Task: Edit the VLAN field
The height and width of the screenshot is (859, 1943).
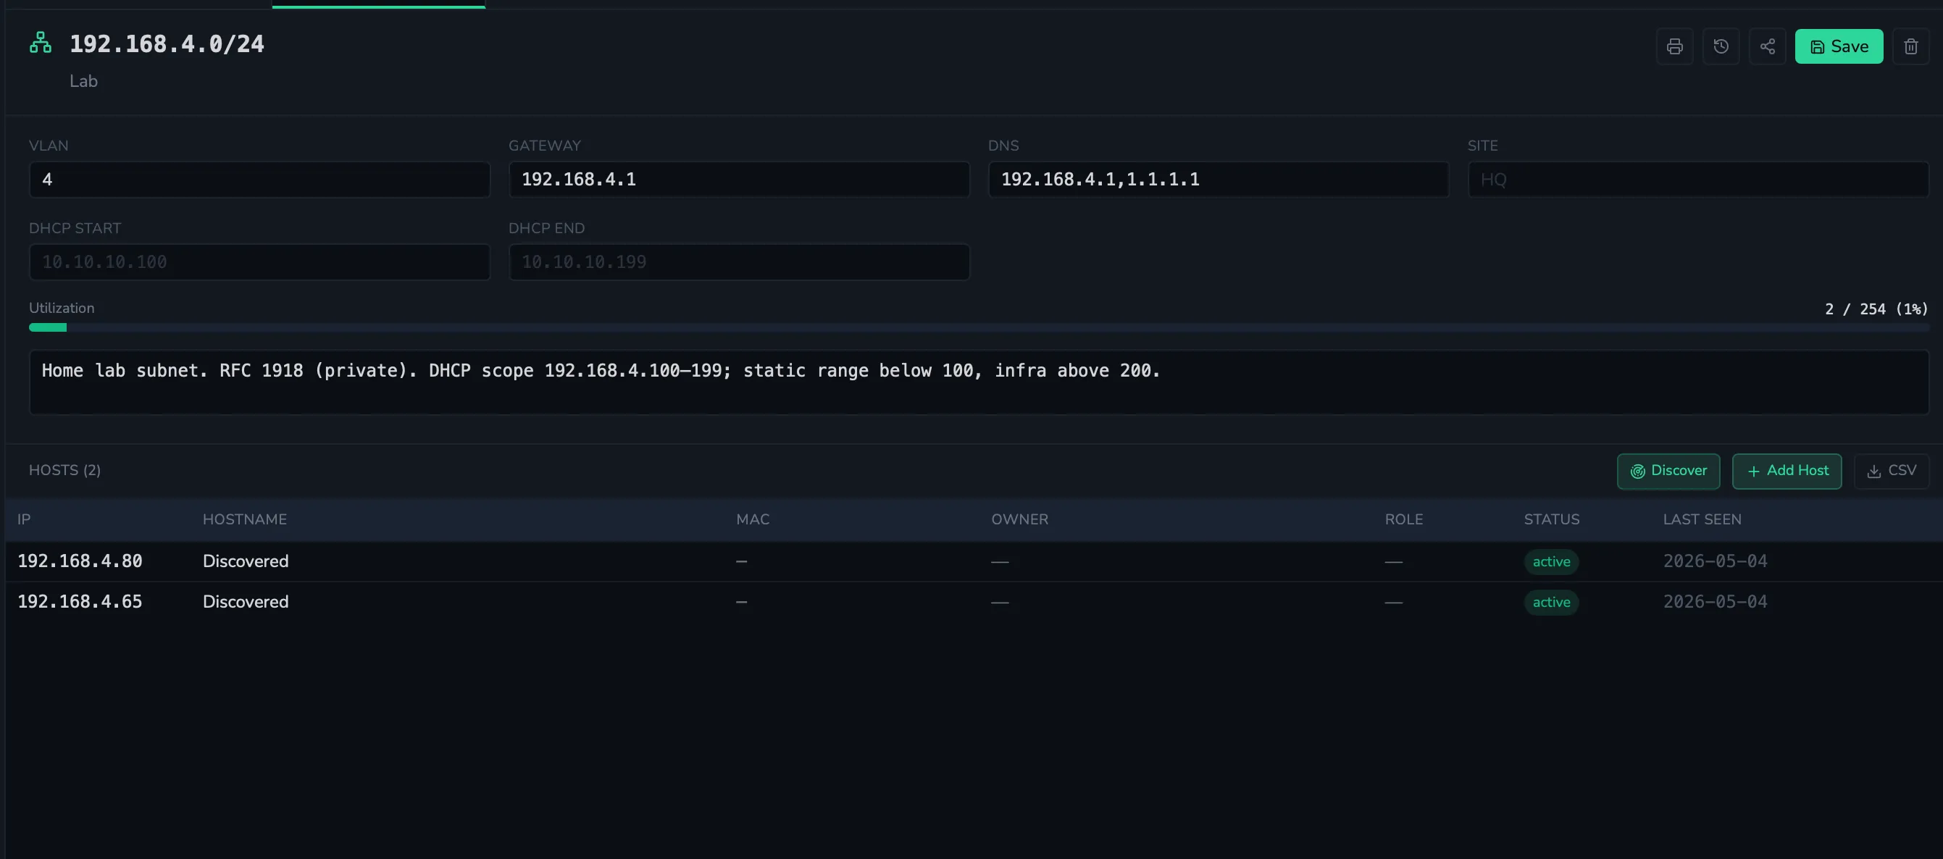Action: [x=259, y=180]
